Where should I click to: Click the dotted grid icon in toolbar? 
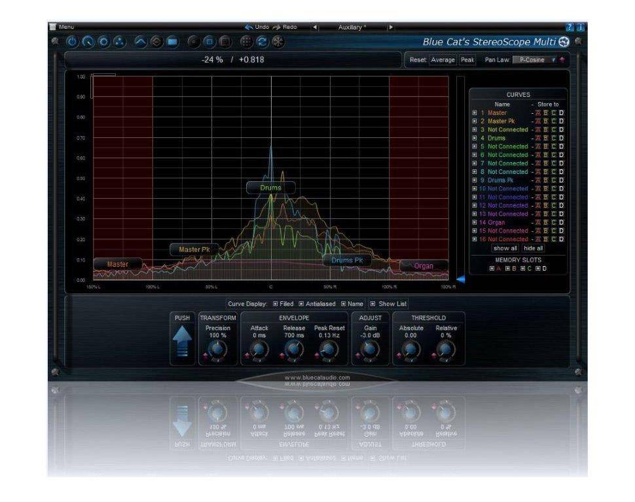(x=246, y=42)
